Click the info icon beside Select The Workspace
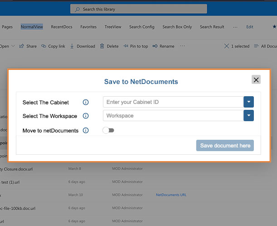 pos(86,116)
